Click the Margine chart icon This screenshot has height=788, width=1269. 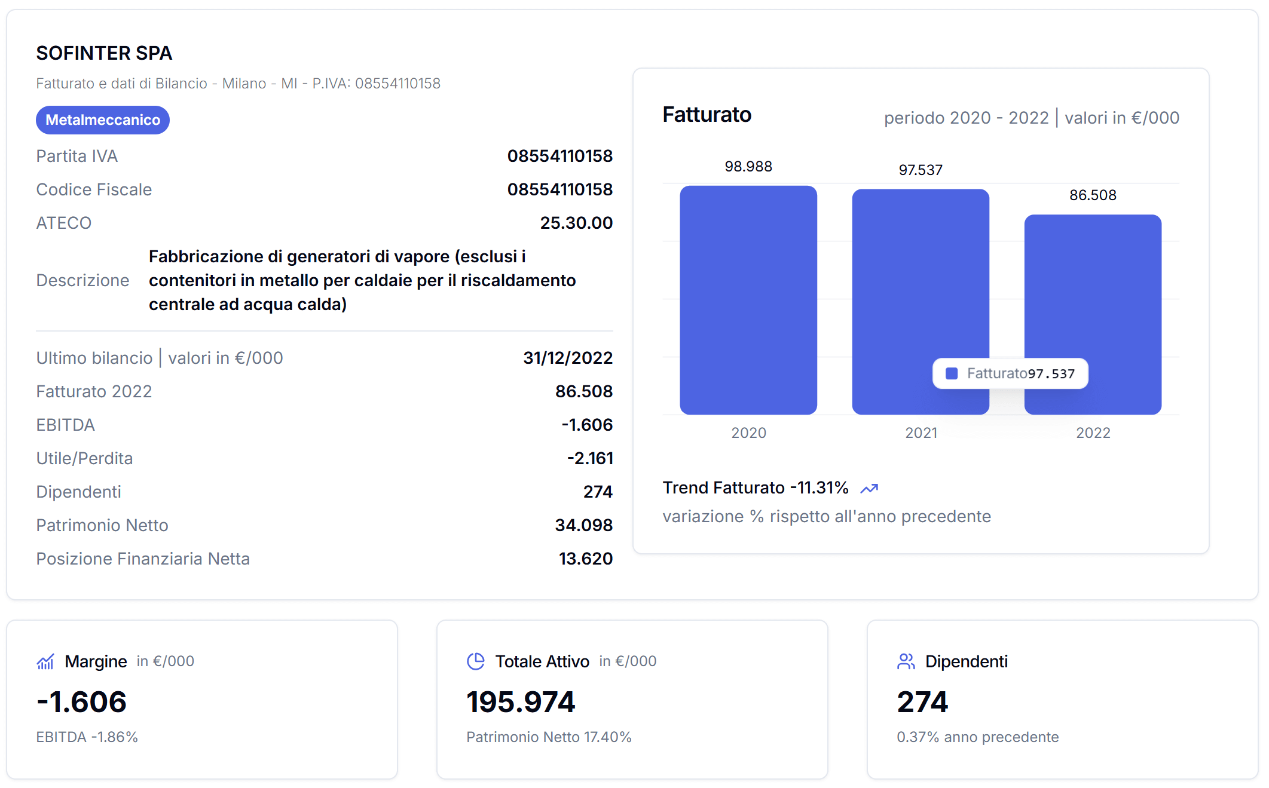[x=45, y=661]
